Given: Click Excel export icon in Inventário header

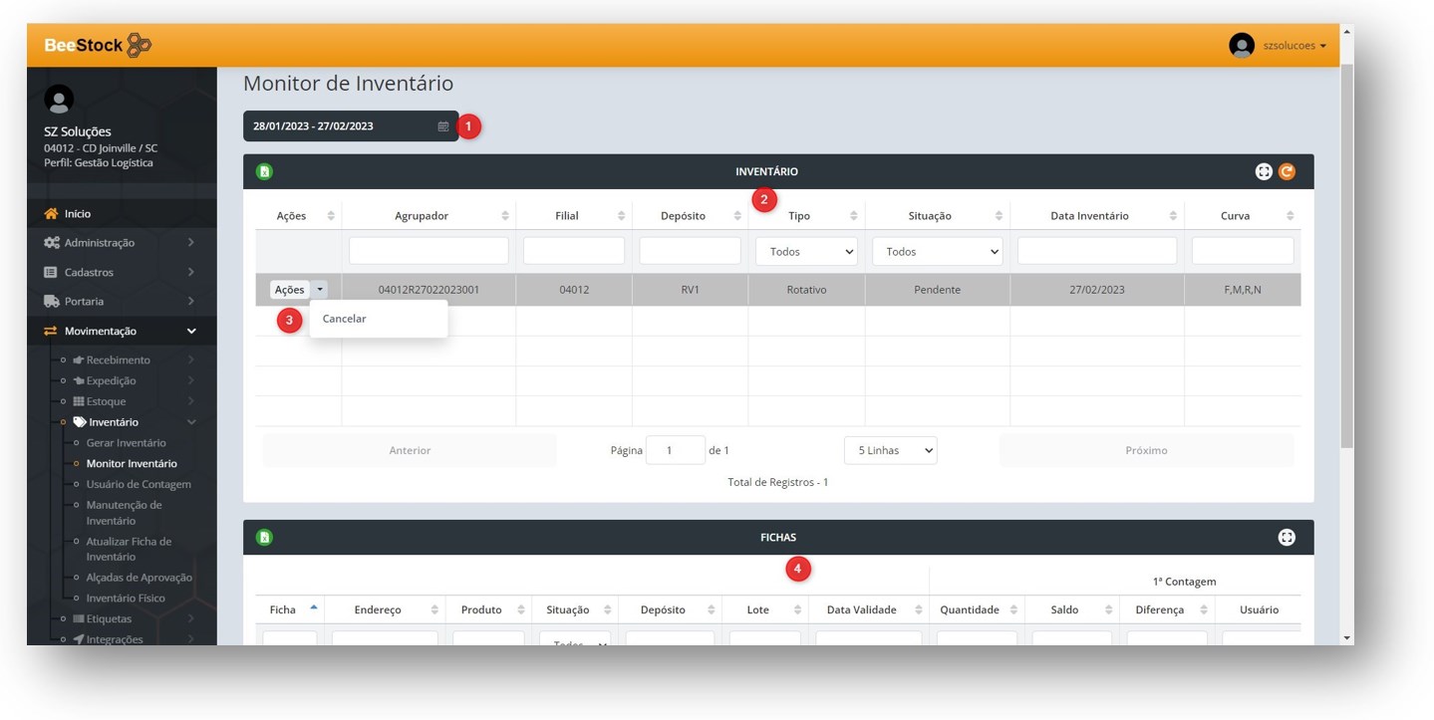Looking at the screenshot, I should point(264,171).
